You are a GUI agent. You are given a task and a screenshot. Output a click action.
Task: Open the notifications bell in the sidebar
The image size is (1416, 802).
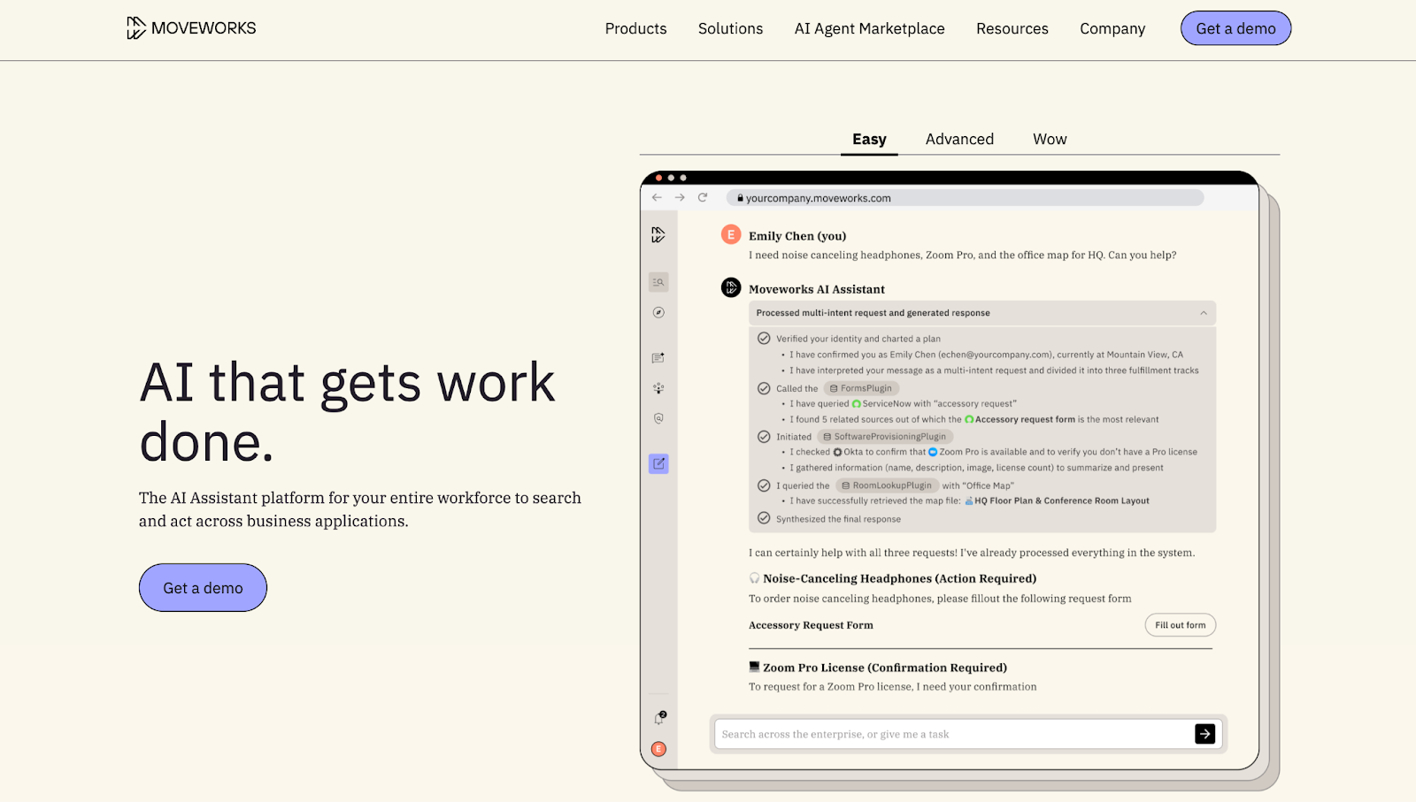(659, 718)
